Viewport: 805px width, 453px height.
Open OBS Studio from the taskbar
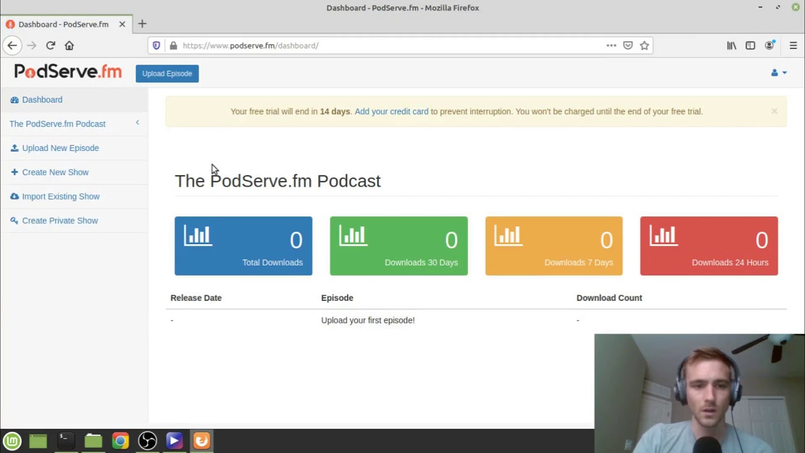pos(147,441)
